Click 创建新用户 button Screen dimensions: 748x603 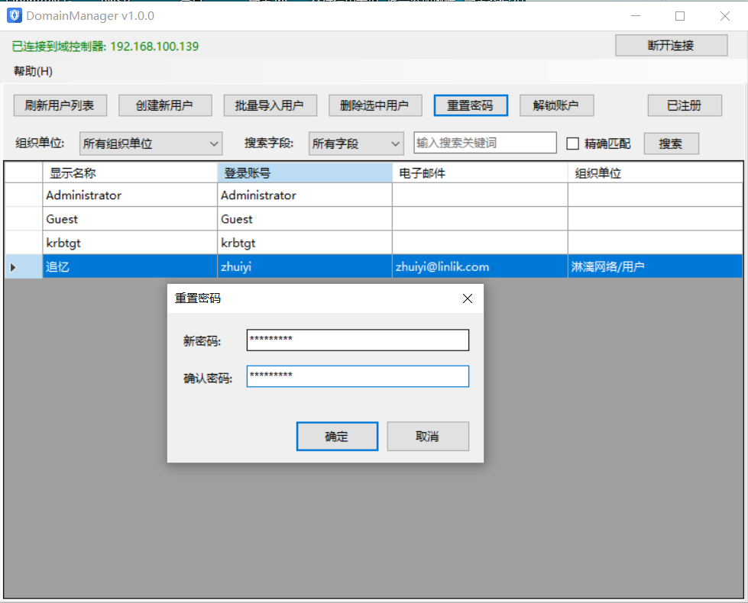pyautogui.click(x=164, y=105)
